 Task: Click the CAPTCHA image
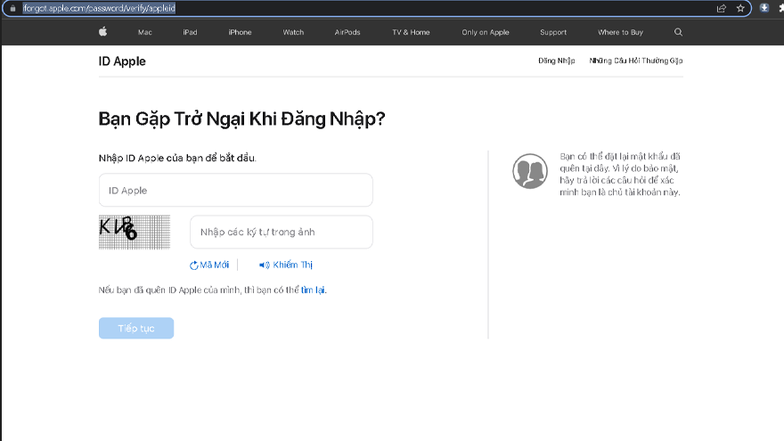[134, 232]
